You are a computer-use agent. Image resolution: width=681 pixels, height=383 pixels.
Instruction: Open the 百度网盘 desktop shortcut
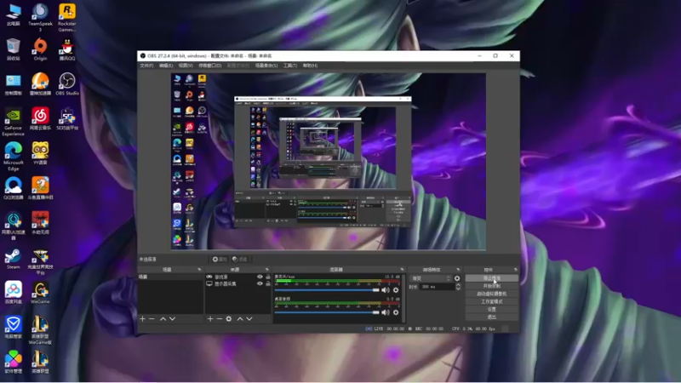point(13,293)
